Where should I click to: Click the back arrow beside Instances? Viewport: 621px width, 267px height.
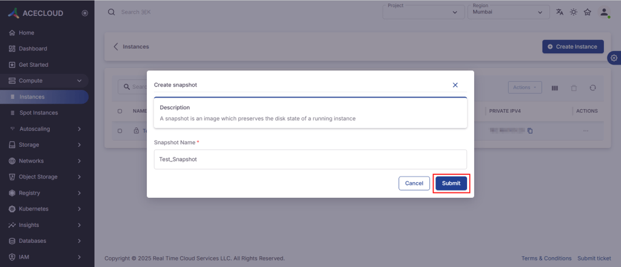tap(116, 47)
